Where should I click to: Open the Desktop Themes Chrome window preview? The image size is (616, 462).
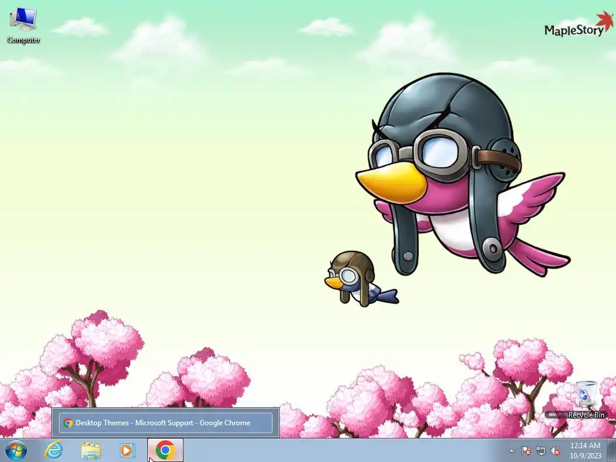165,423
